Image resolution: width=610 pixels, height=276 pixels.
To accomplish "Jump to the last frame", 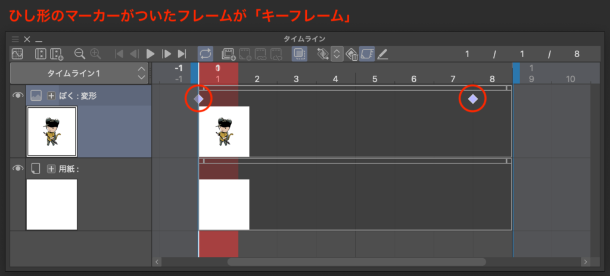I will (x=182, y=54).
